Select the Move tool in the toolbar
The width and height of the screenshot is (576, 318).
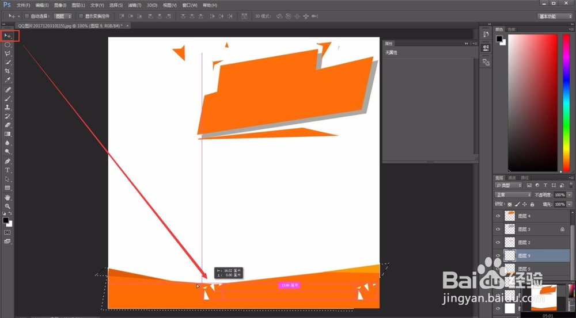[x=7, y=36]
